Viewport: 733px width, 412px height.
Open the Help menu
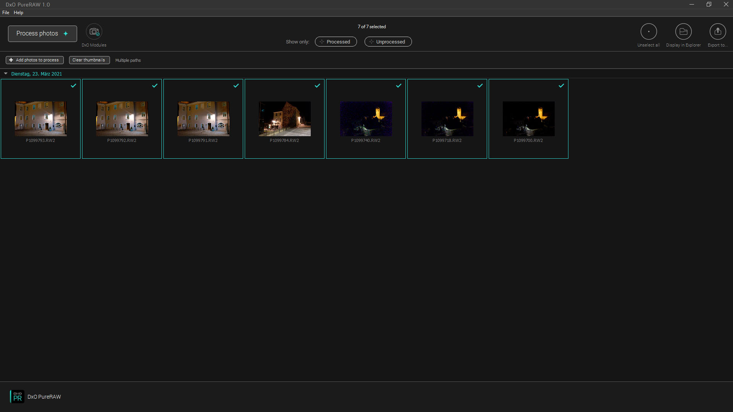pos(18,13)
